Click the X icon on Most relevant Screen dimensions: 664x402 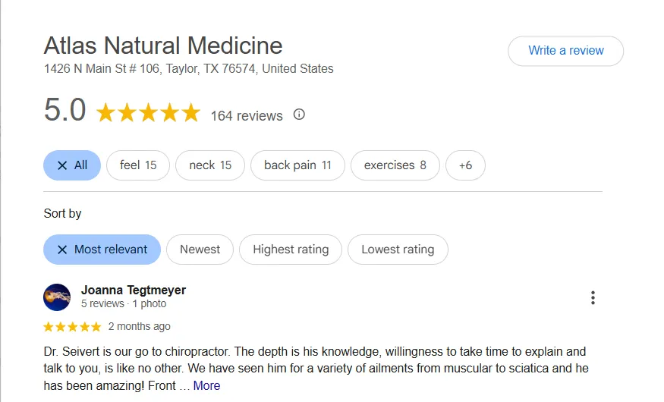[x=62, y=250]
